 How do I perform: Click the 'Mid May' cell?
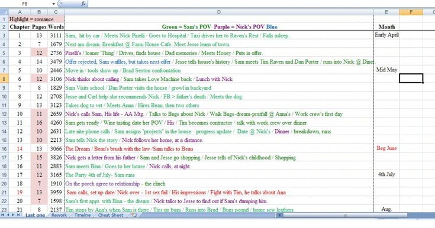pyautogui.click(x=386, y=70)
